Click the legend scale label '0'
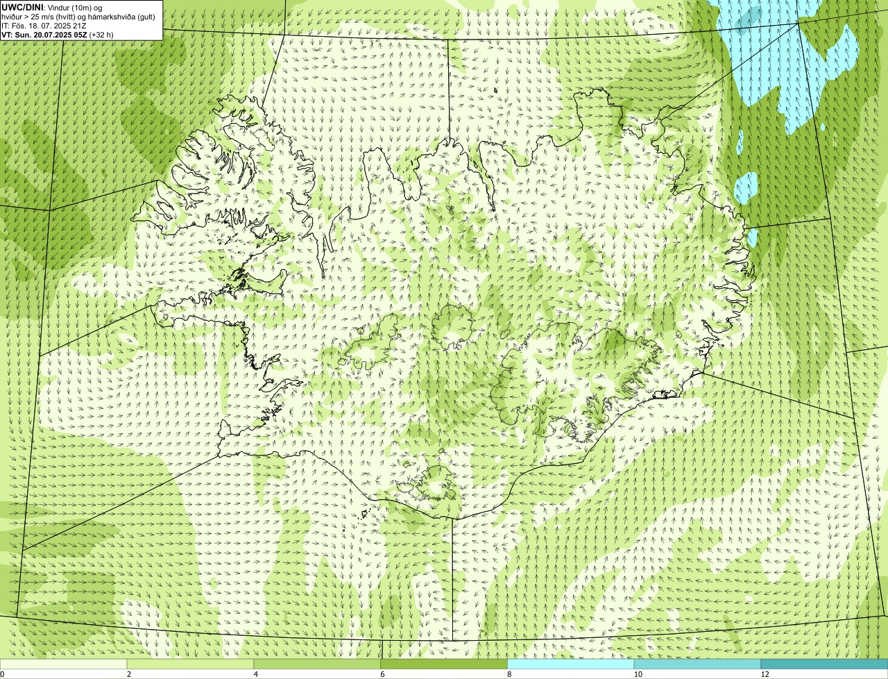This screenshot has width=888, height=679. point(2,674)
